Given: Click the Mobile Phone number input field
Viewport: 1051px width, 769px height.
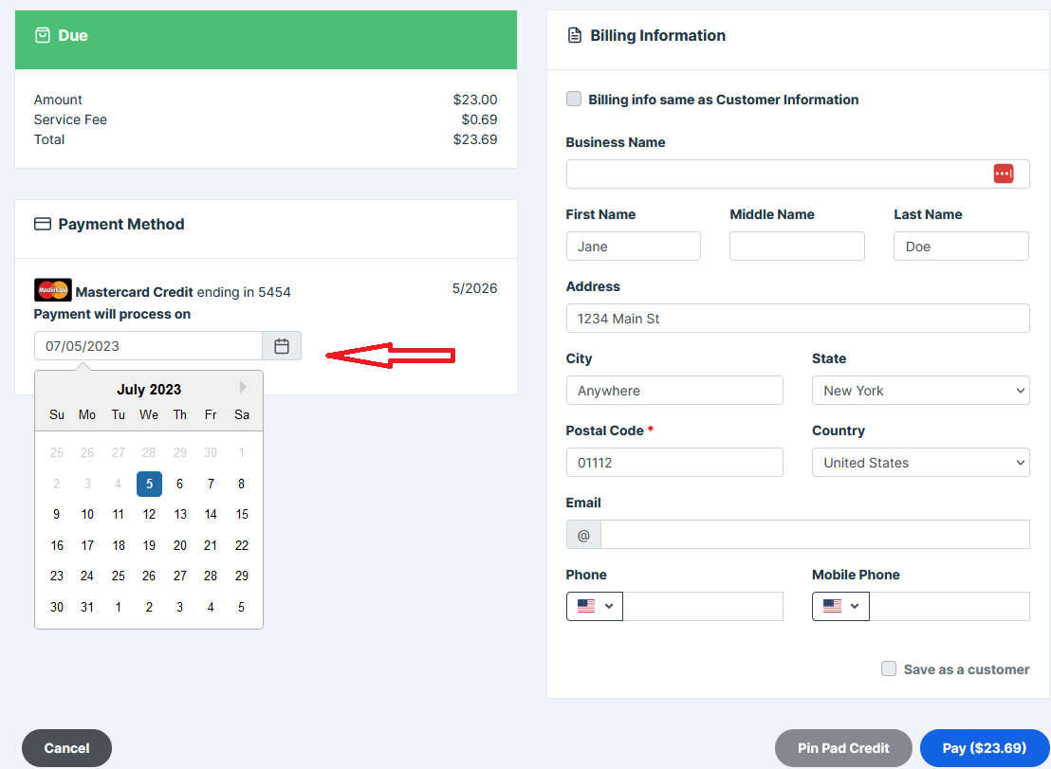Looking at the screenshot, I should (x=950, y=606).
